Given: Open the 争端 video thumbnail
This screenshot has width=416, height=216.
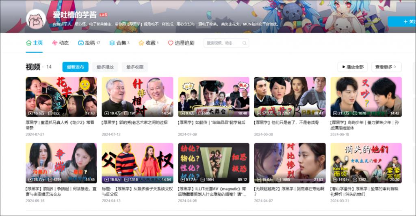Looking at the screenshot, I should 61,163.
